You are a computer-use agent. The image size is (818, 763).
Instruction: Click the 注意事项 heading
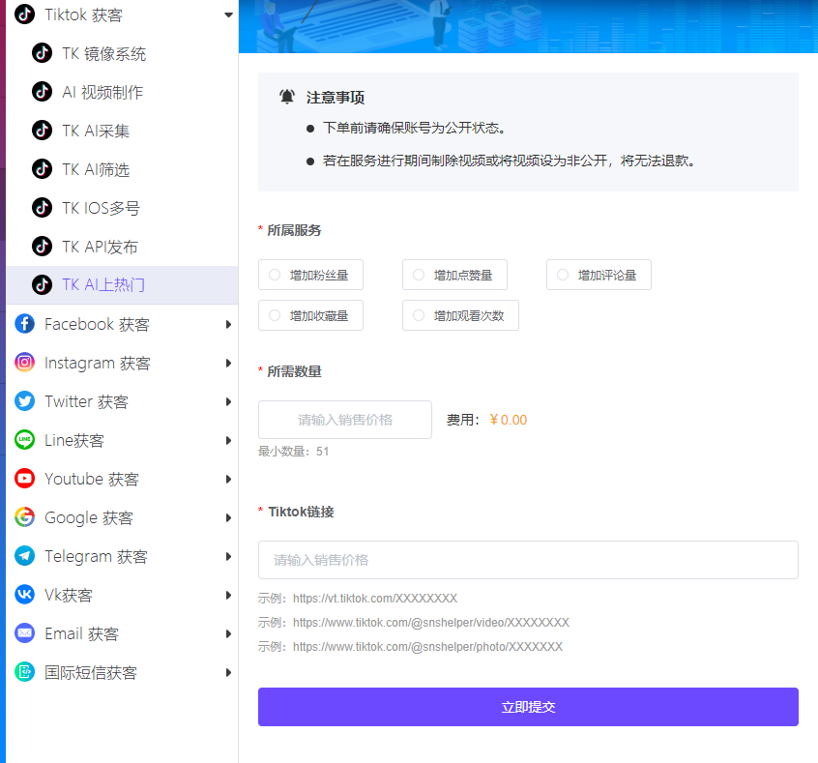(336, 97)
